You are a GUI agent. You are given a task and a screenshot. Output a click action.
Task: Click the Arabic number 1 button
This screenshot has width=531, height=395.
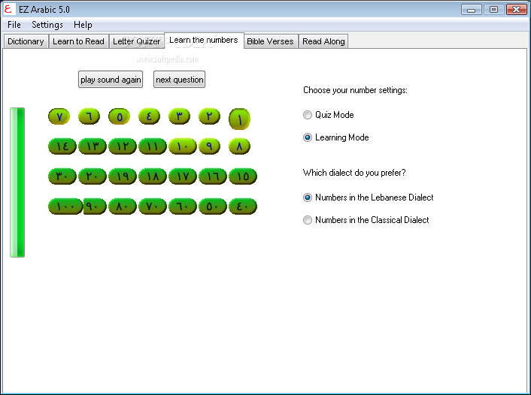239,119
